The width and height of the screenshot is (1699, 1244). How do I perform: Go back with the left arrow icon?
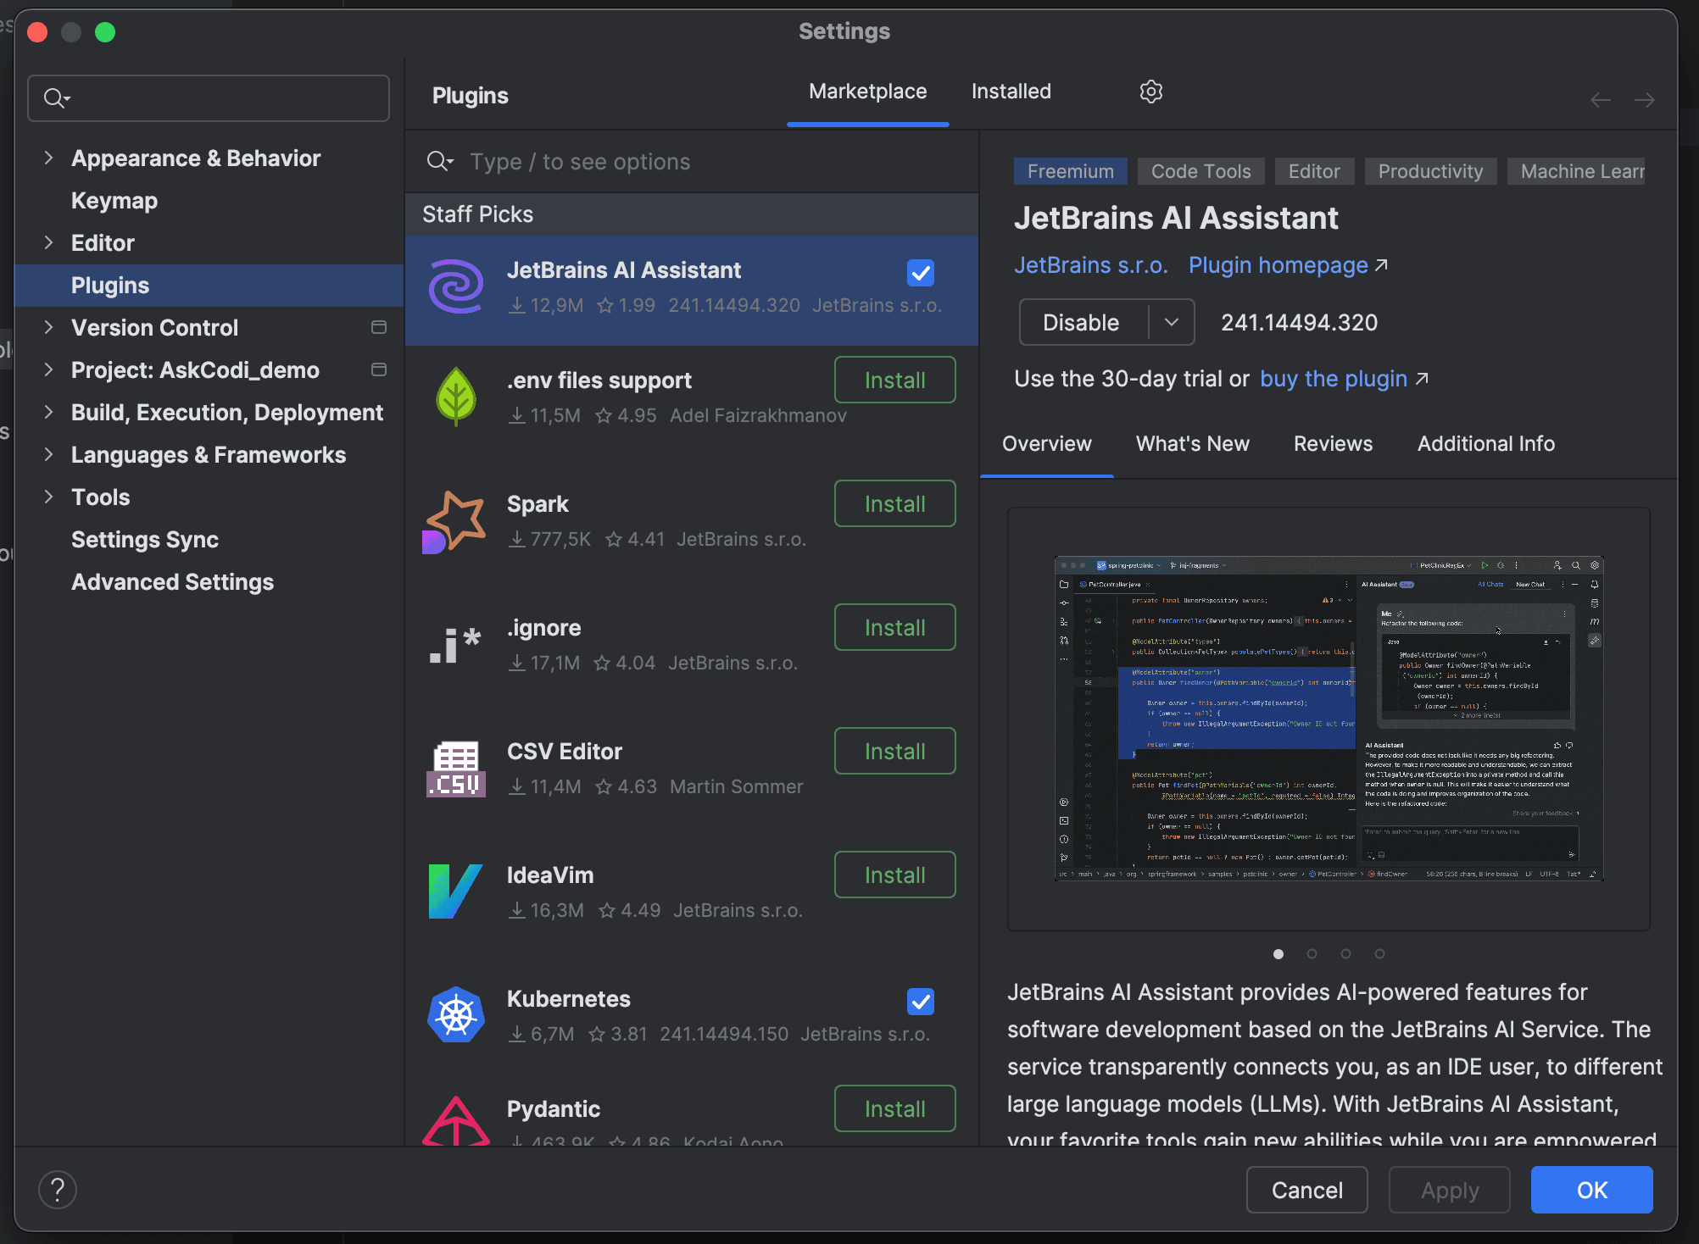coord(1600,100)
